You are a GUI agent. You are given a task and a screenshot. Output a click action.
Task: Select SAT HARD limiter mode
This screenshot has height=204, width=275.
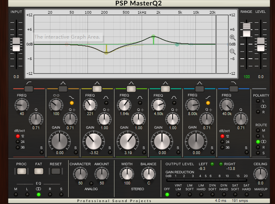[x=247, y=194]
